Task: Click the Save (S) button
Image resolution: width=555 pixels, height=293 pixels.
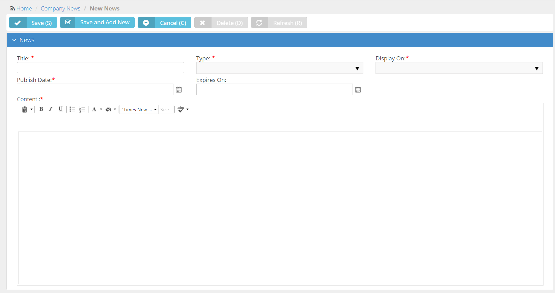Action: click(33, 23)
